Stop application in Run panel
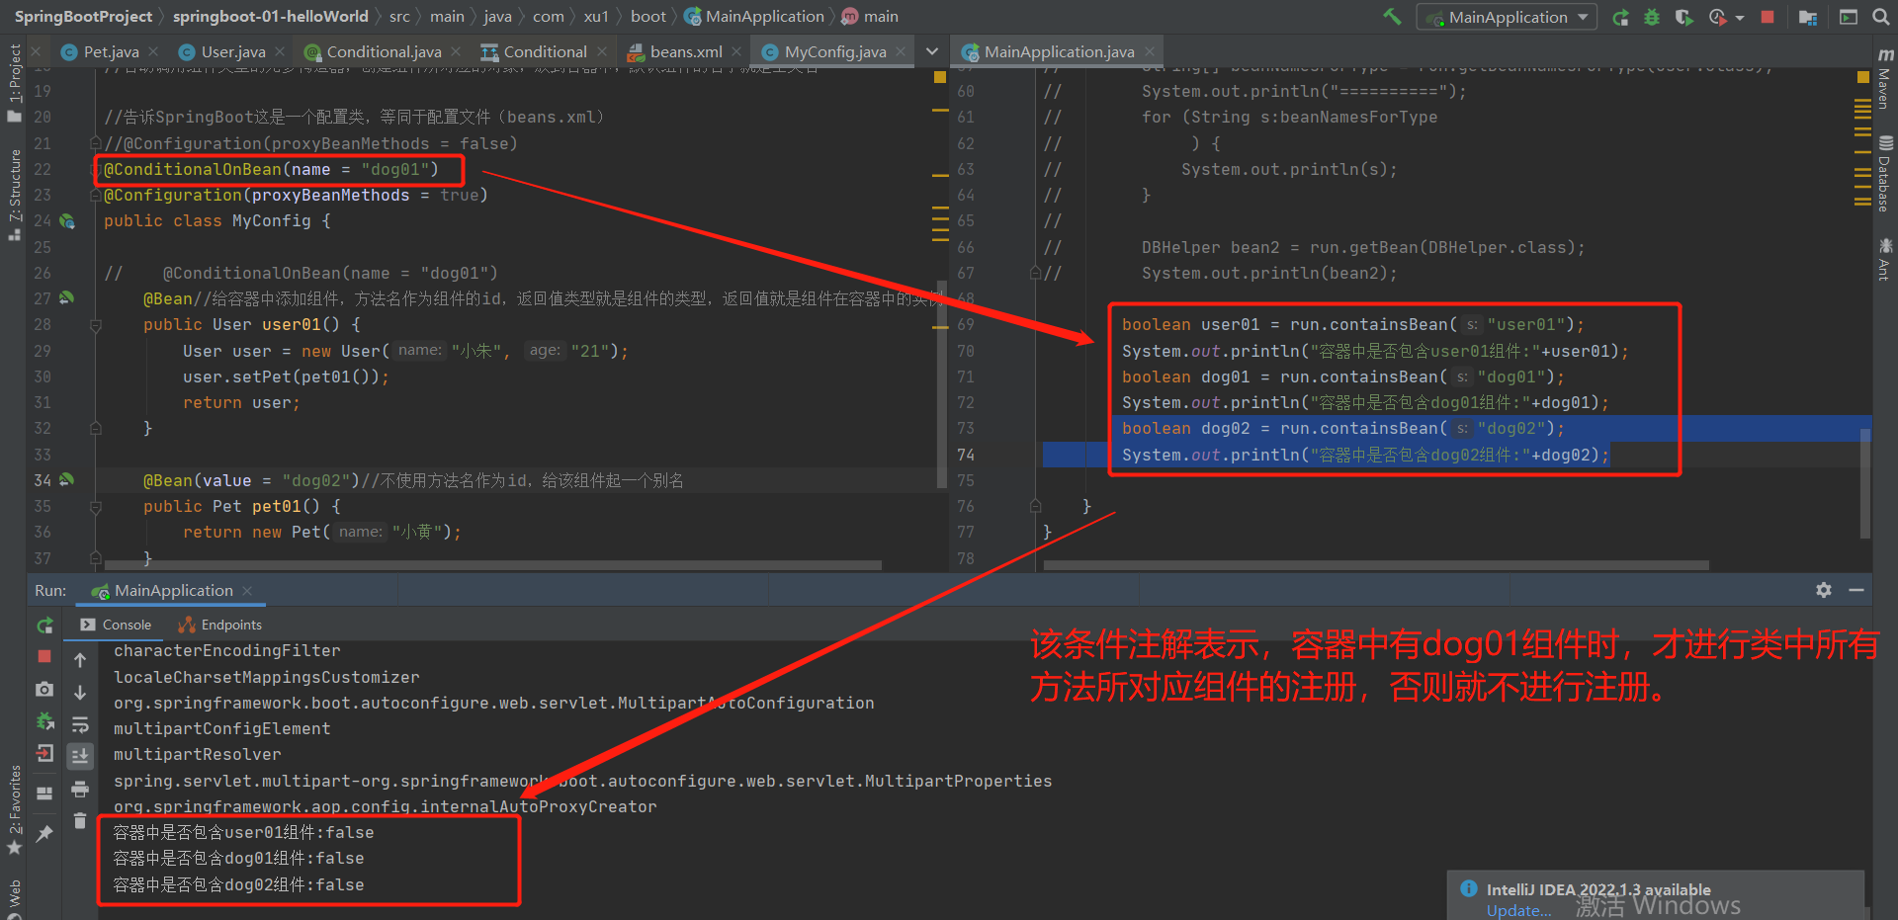1898x920 pixels. point(44,656)
